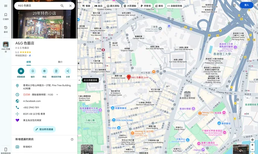Click red A&G 色藝店 map pin

[x=129, y=77]
